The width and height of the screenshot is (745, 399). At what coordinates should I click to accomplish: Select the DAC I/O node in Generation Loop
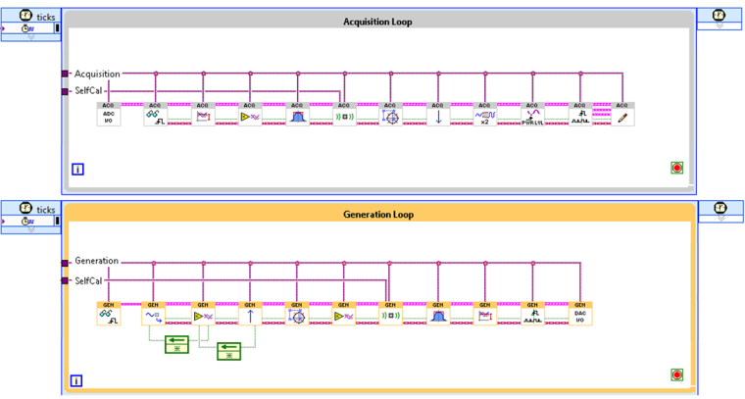(x=580, y=314)
